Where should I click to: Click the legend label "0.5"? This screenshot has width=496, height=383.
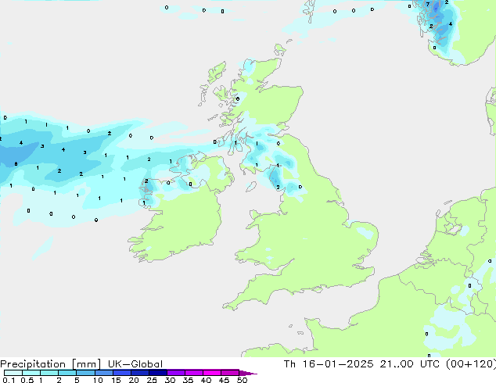click(x=27, y=380)
